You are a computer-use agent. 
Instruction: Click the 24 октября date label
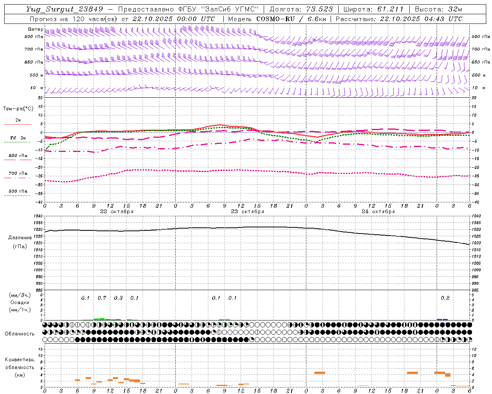[378, 212]
